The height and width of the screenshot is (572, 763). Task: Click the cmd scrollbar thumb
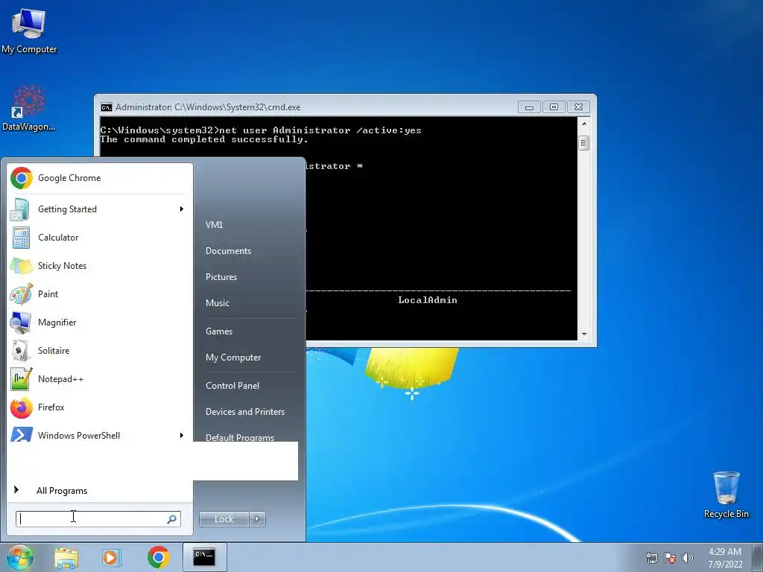[x=584, y=143]
